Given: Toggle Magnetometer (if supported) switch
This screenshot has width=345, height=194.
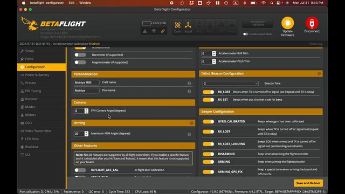Looking at the screenshot, I should pyautogui.click(x=80, y=63).
